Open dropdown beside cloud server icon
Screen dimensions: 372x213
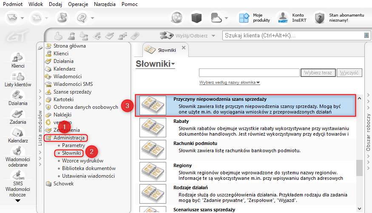pyautogui.click(x=226, y=18)
